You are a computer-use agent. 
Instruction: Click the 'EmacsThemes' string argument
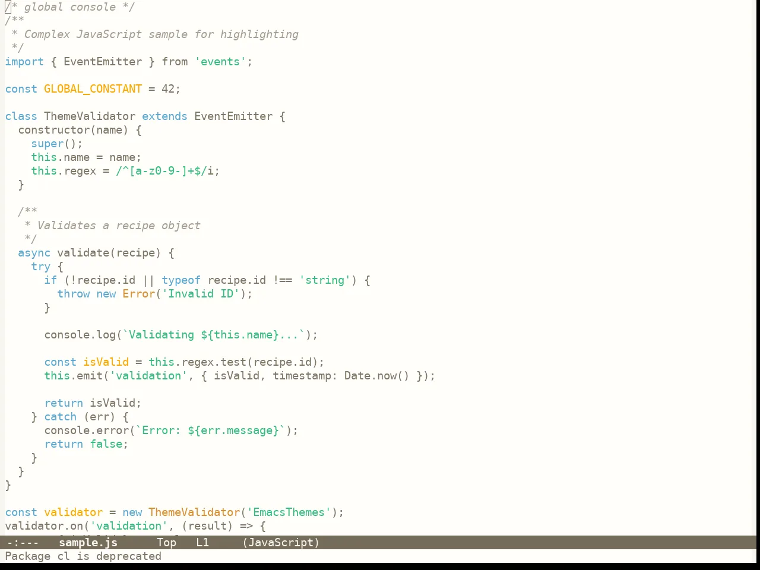[289, 512]
